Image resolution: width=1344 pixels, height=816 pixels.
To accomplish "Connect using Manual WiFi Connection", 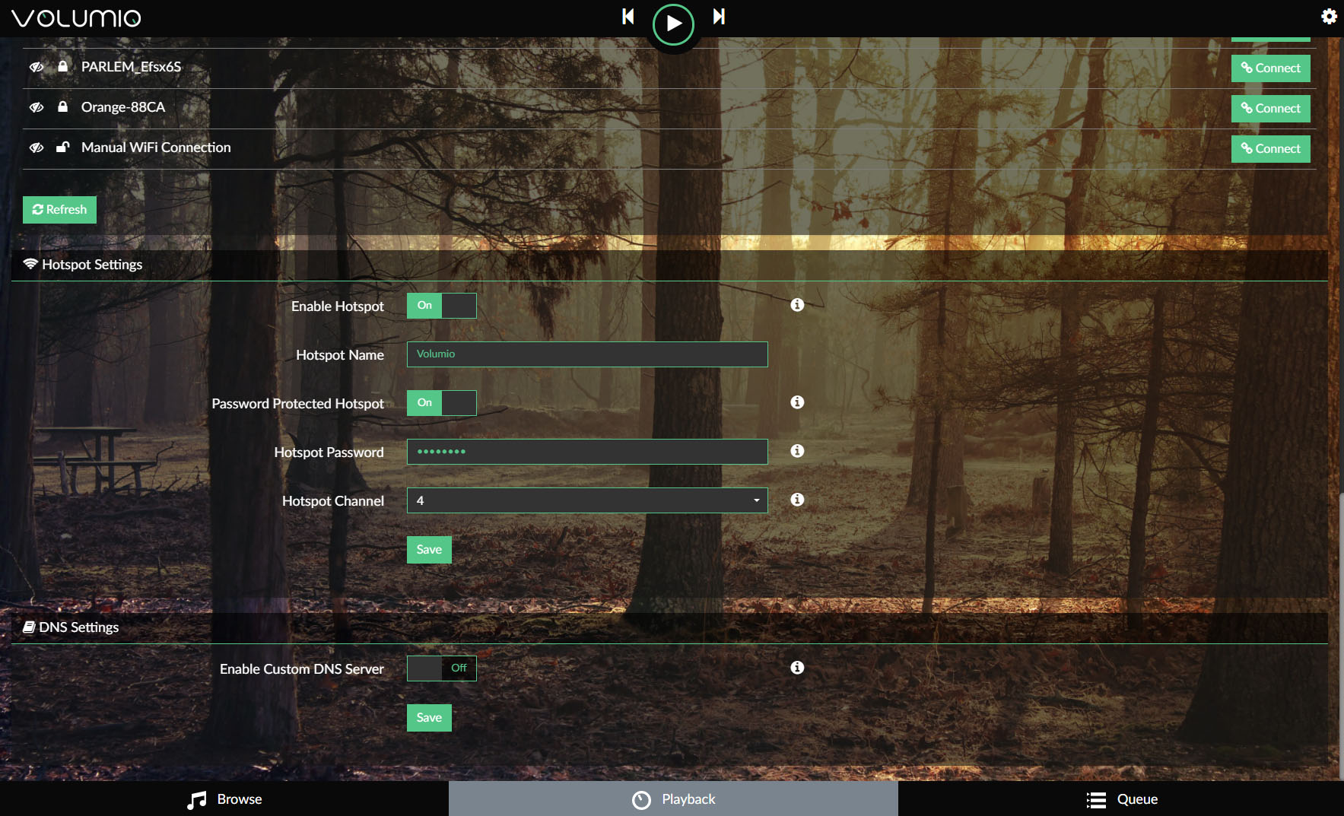I will (1270, 149).
